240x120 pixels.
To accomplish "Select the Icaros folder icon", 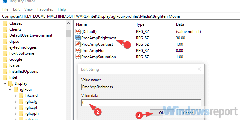I will coord(5,65).
